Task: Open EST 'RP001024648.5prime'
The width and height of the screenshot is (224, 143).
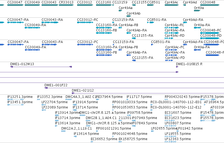Action: pyautogui.click(x=130, y=134)
